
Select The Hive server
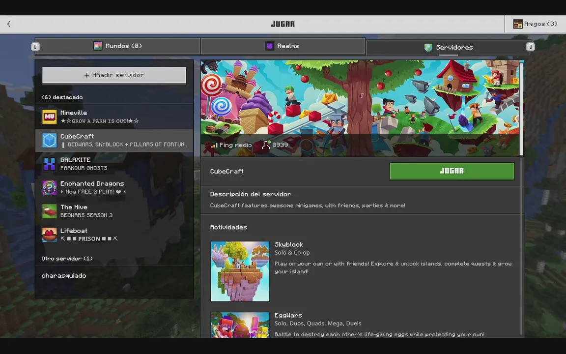coord(114,211)
